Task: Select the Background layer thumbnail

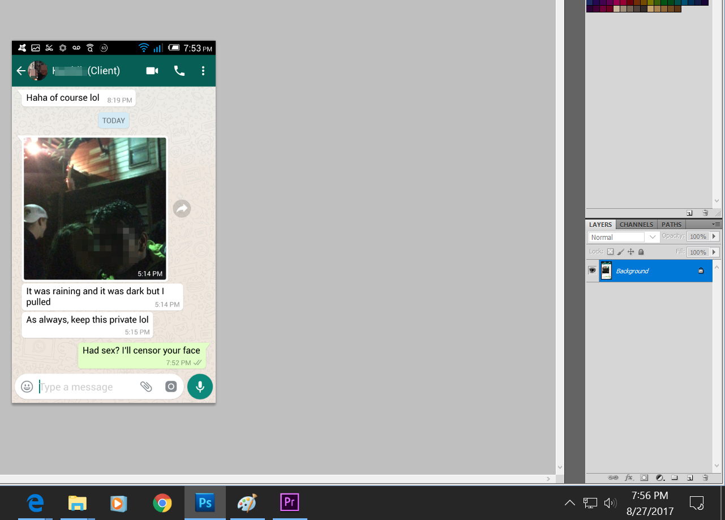Action: pyautogui.click(x=606, y=270)
